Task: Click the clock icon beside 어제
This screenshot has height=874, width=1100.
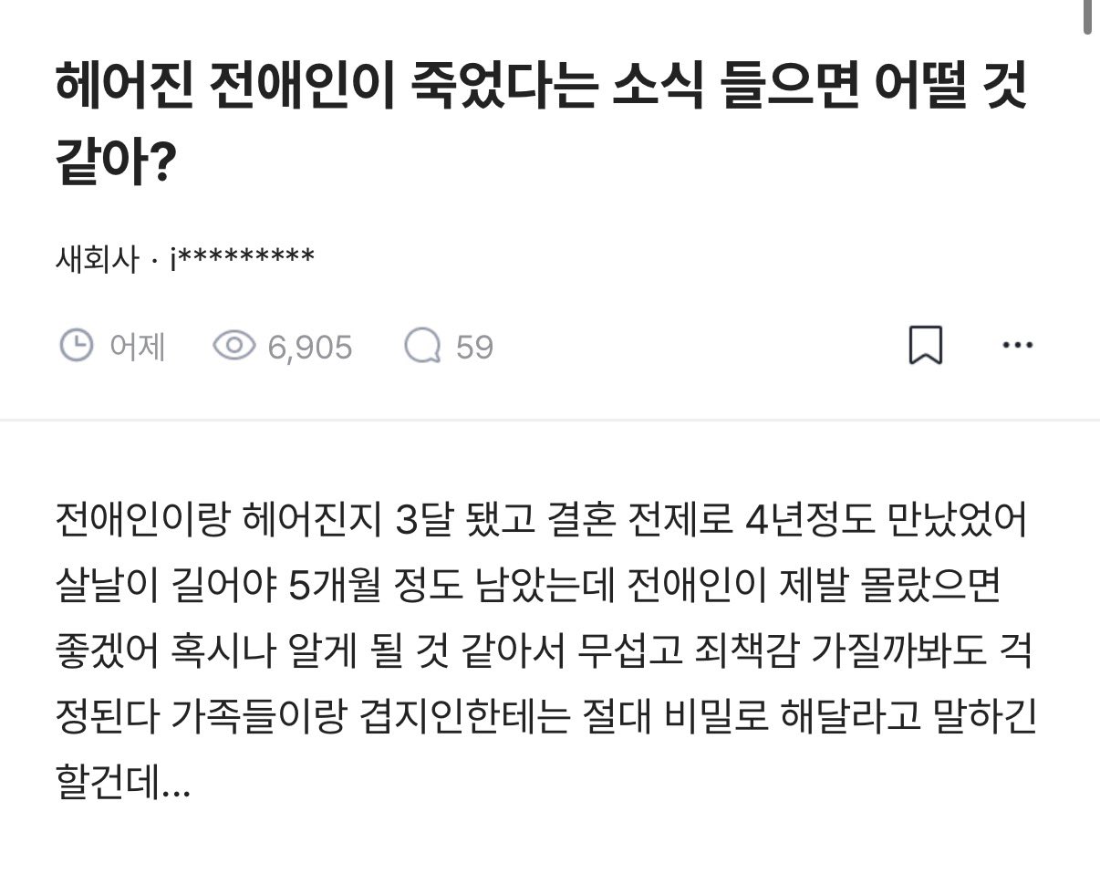Action: (77, 347)
